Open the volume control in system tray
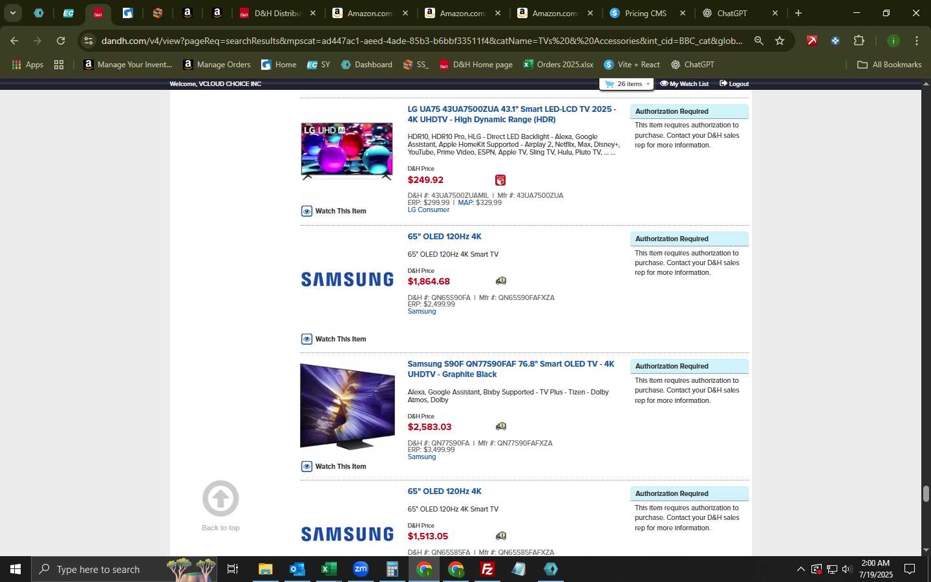The height and width of the screenshot is (582, 931). 847,569
